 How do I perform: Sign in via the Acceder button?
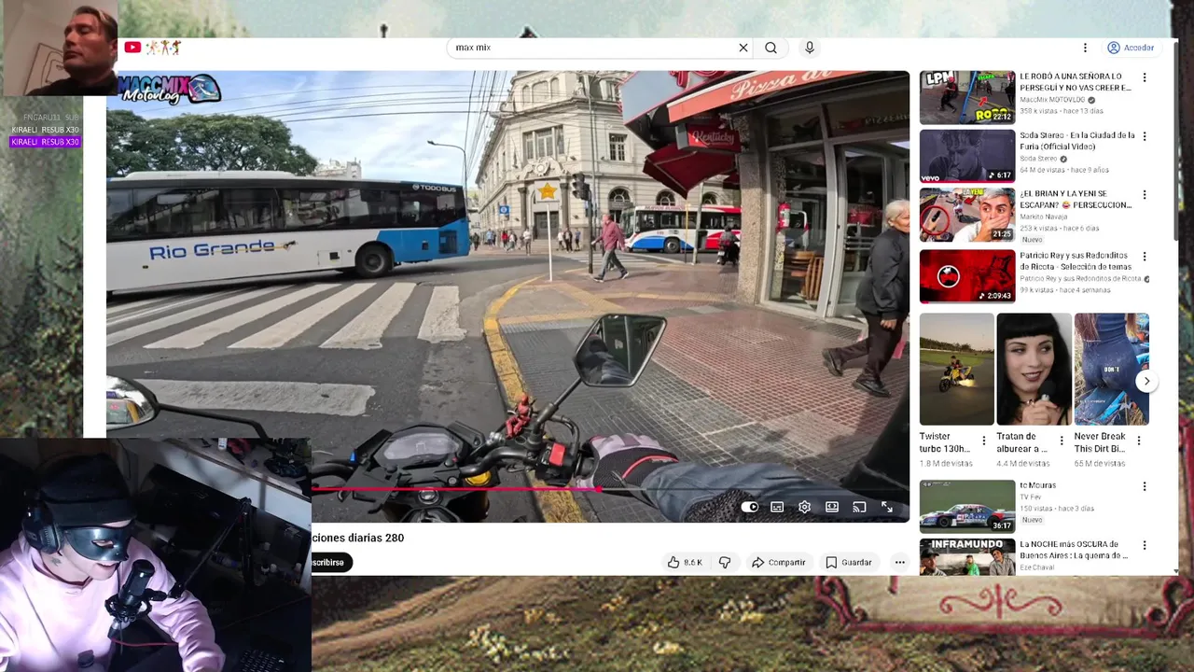[x=1131, y=48]
